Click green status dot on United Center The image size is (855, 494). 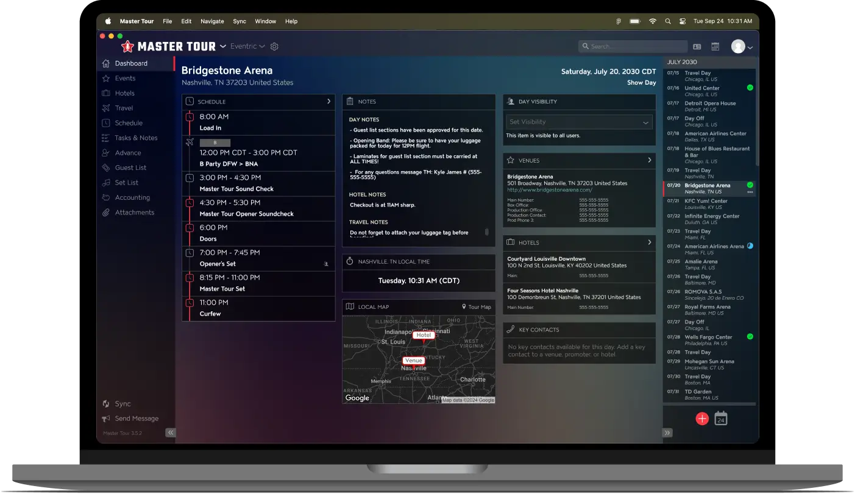click(x=750, y=88)
